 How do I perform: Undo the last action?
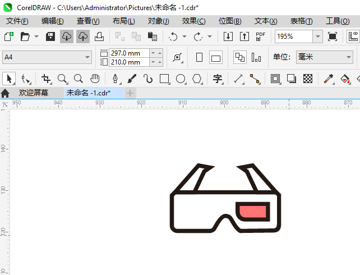tap(173, 36)
